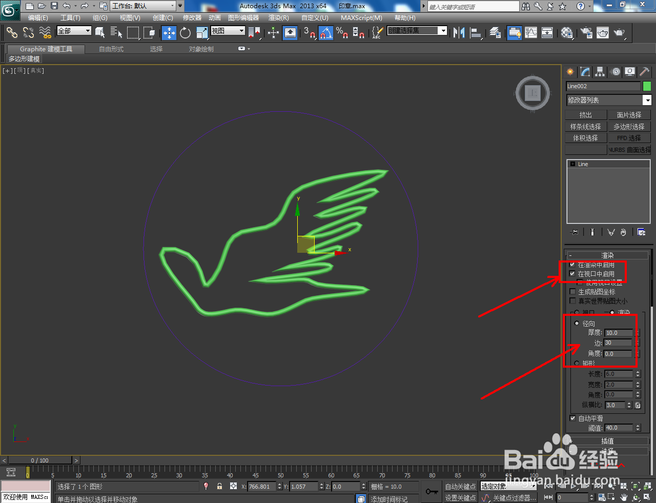Open the Utilities hammer panel
Image resolution: width=656 pixels, height=503 pixels.
click(644, 72)
